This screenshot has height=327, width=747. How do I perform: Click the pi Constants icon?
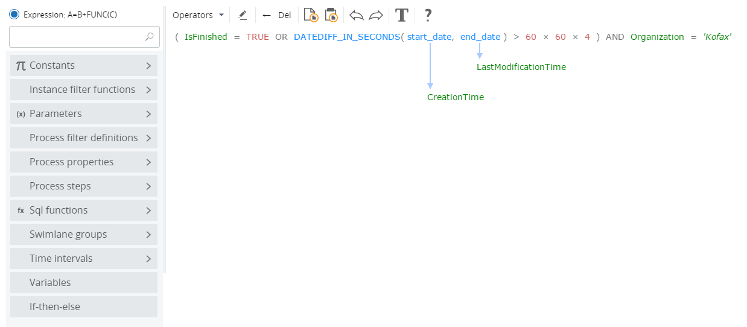[x=21, y=65]
